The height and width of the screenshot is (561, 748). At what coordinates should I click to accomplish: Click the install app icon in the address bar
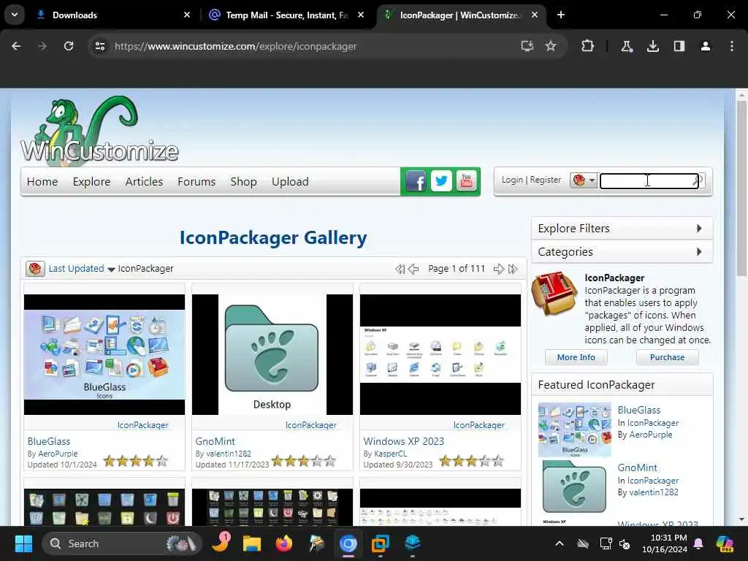tap(527, 46)
